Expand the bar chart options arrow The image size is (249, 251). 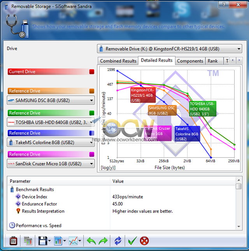65,241
